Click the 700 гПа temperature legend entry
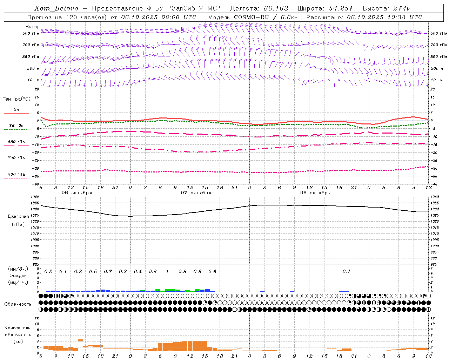 click(16, 158)
